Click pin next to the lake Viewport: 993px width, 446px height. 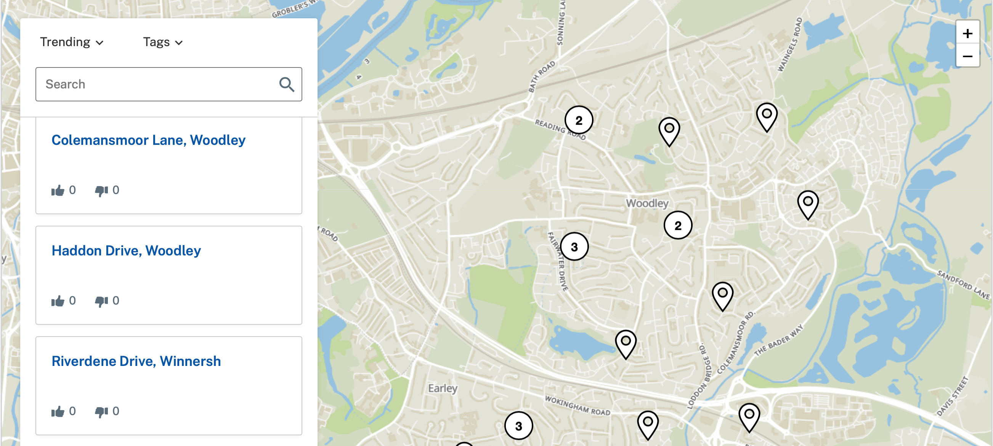click(626, 343)
